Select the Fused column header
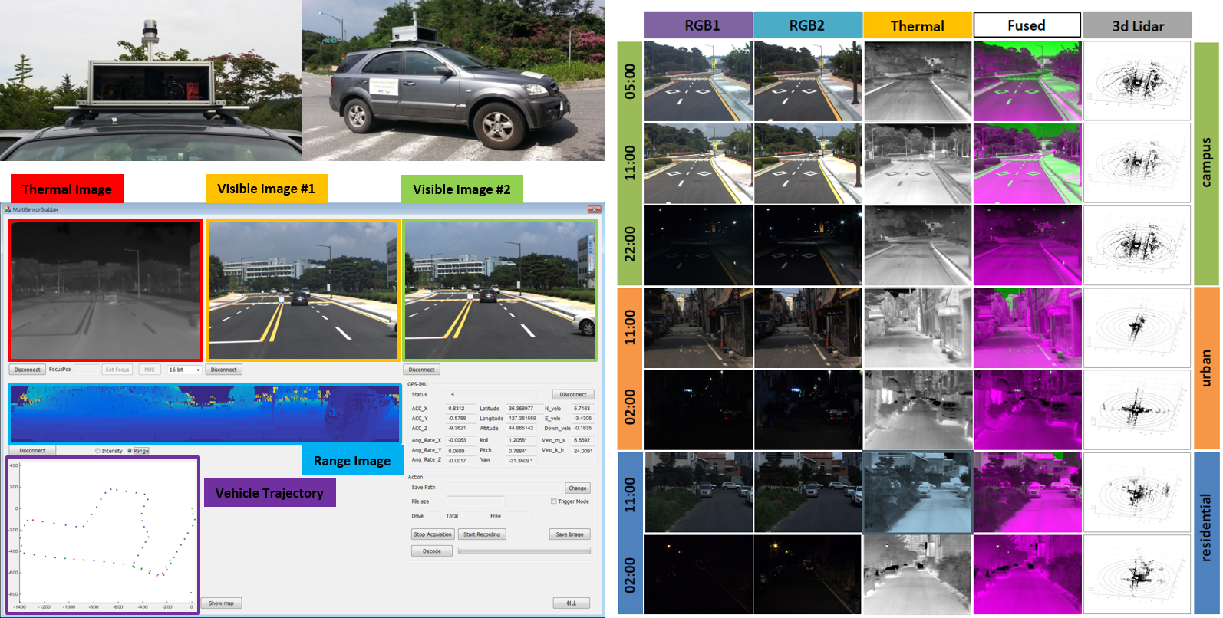 click(x=1027, y=25)
